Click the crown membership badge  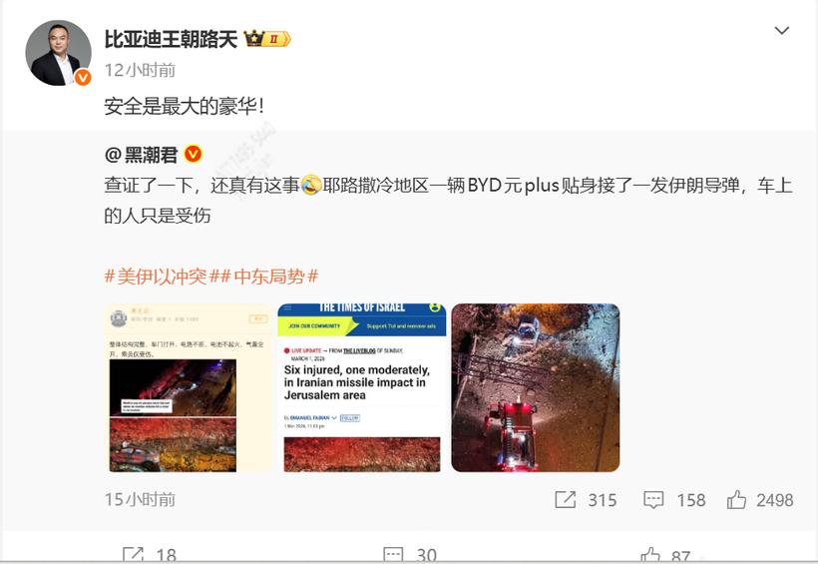point(267,39)
